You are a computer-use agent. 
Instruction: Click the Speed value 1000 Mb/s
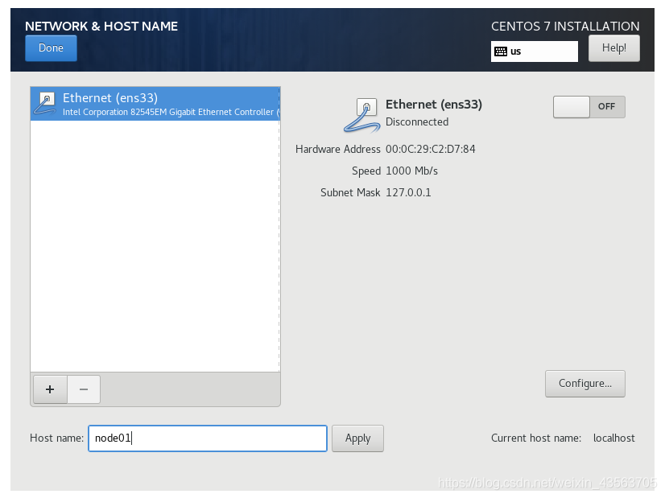[x=411, y=171]
